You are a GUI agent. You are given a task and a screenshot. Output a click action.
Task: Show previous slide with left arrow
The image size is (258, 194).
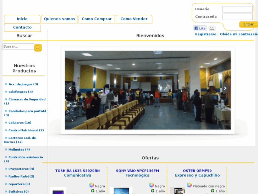pos(70,88)
